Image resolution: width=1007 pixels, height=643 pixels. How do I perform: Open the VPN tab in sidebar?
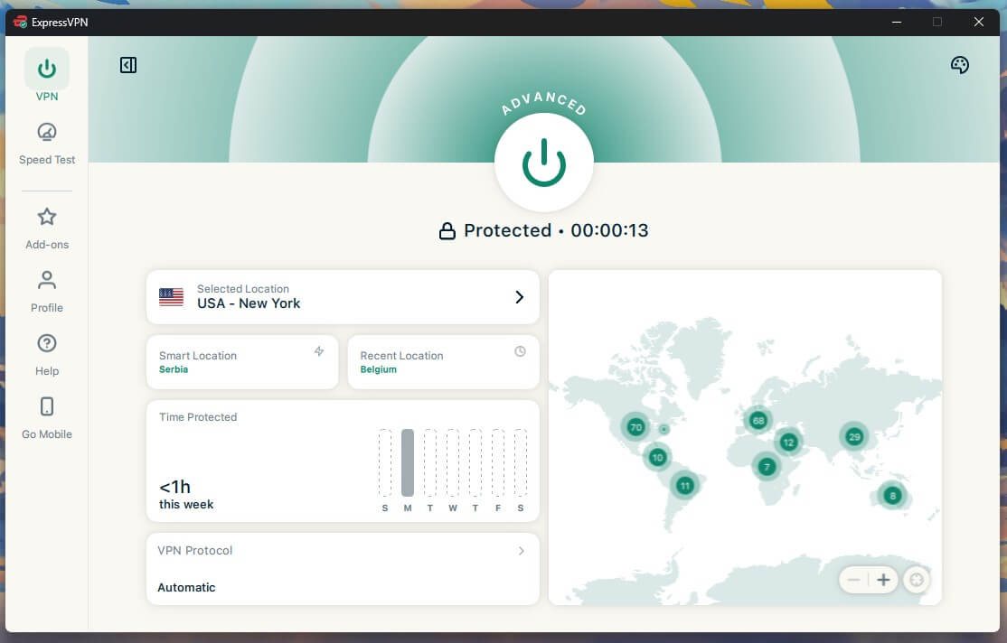tap(46, 76)
